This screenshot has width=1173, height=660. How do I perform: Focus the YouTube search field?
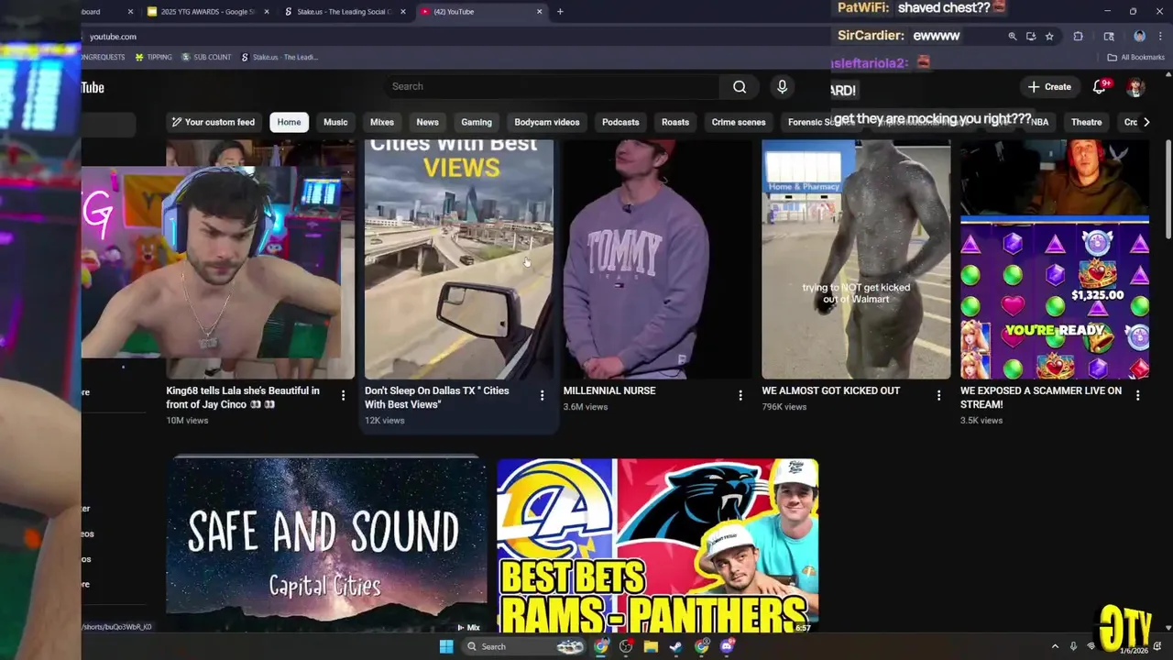coord(553,87)
